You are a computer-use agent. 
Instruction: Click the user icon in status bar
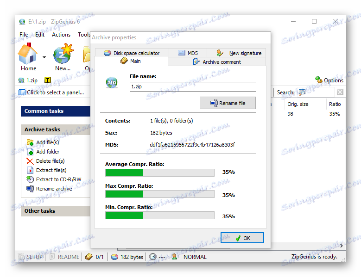coord(175,257)
